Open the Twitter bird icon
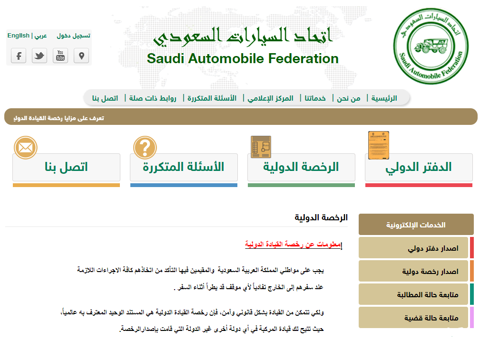 (39, 56)
